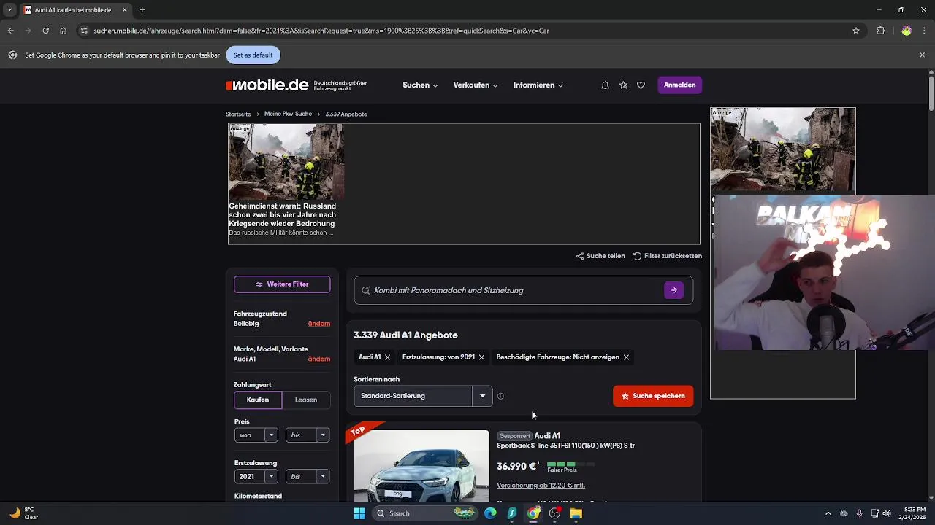Image resolution: width=935 pixels, height=525 pixels.
Task: Open the Verkaufen navigation menu
Action: point(476,85)
